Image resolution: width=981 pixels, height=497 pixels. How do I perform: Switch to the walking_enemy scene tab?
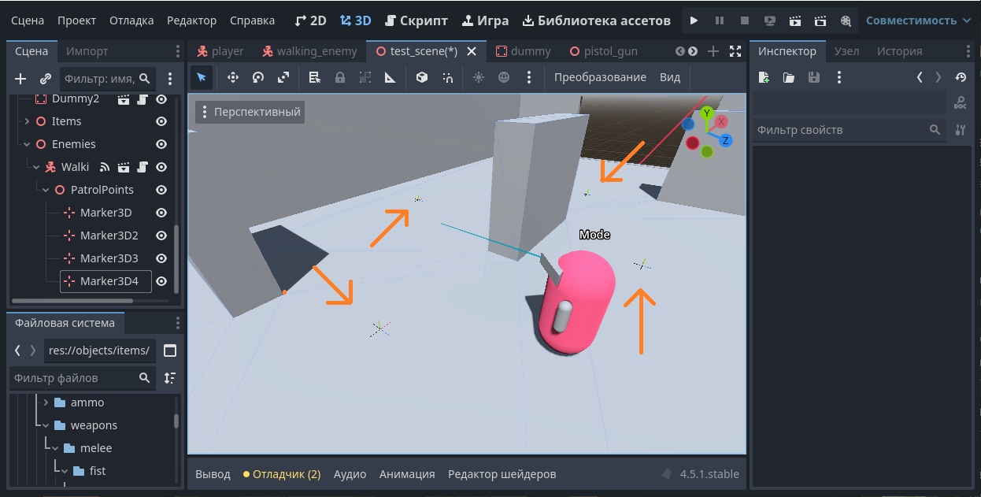pyautogui.click(x=311, y=51)
